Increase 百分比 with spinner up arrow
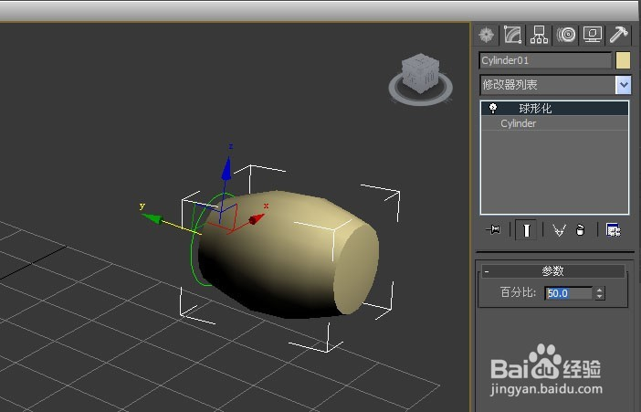The height and width of the screenshot is (412, 641). coord(600,291)
